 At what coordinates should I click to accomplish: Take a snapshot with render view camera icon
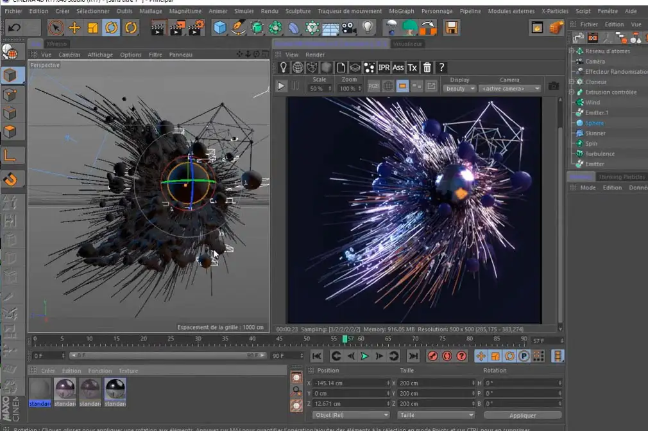coord(553,86)
